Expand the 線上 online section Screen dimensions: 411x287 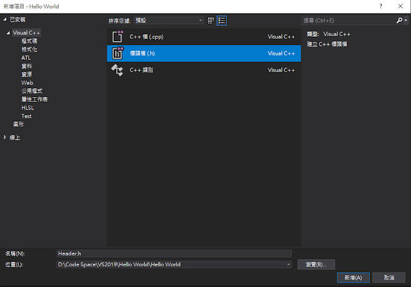tap(4, 137)
